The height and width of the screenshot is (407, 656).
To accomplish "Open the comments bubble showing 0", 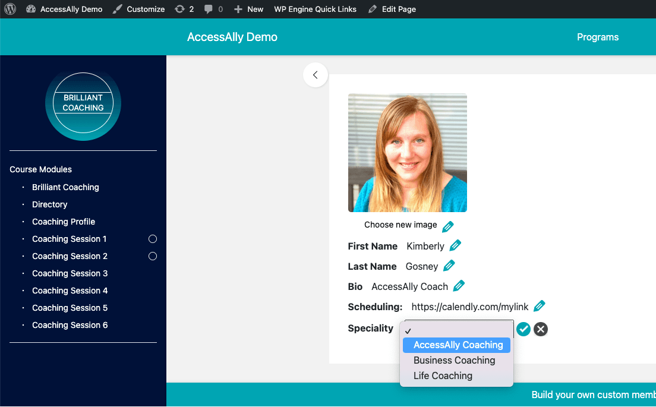I will tap(213, 9).
